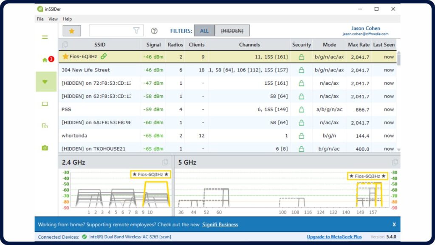Click the camera screenshot icon in the sidebar

pos(45,148)
